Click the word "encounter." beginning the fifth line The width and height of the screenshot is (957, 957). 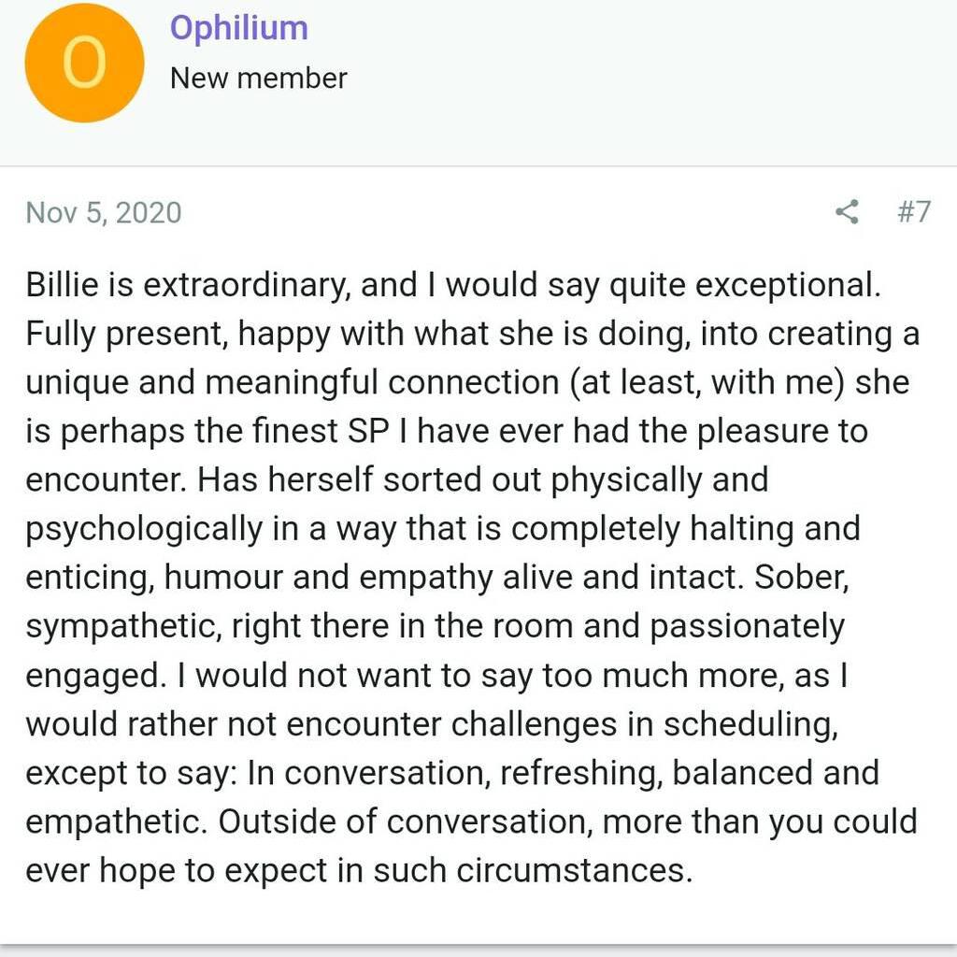(106, 479)
